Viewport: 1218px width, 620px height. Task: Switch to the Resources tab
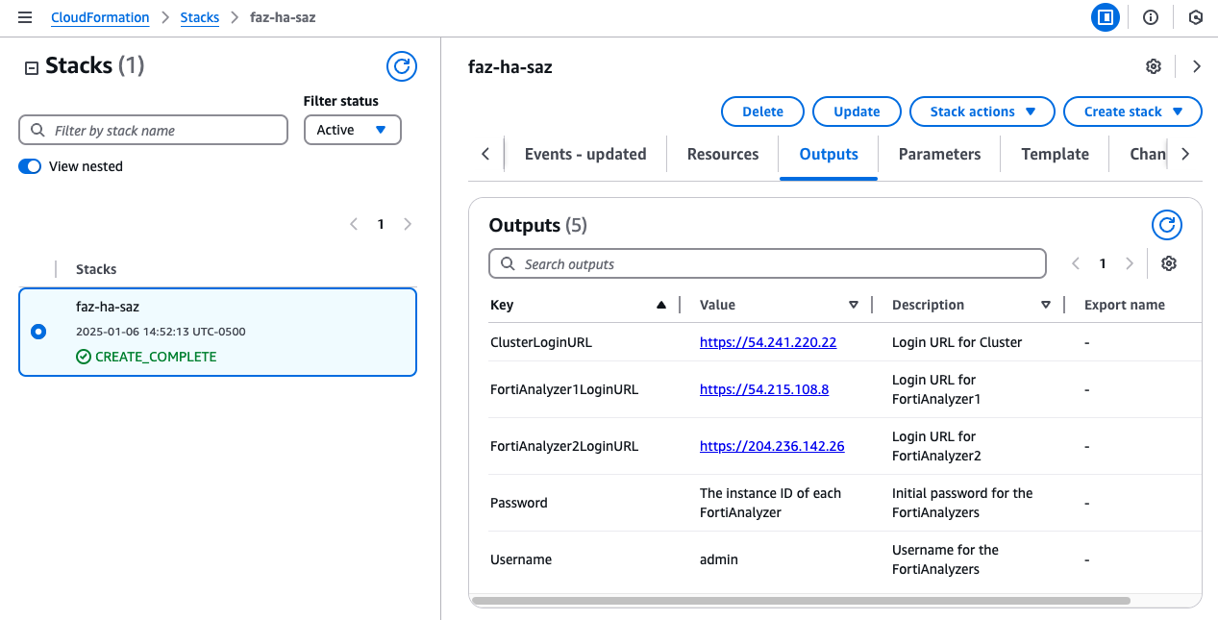pos(723,154)
